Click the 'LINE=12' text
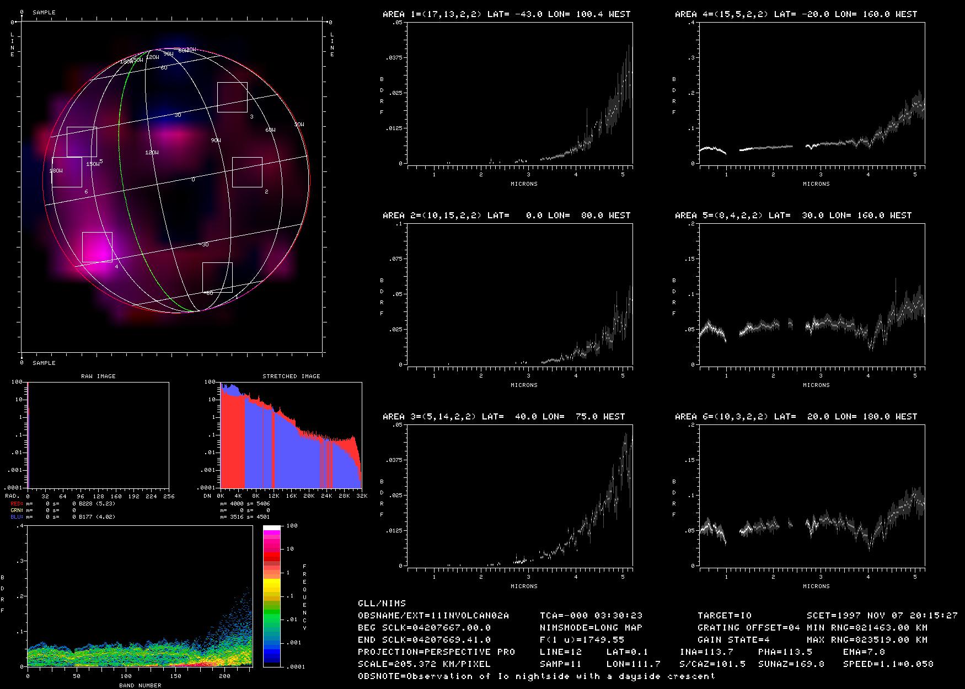The height and width of the screenshot is (689, 965). [x=561, y=652]
